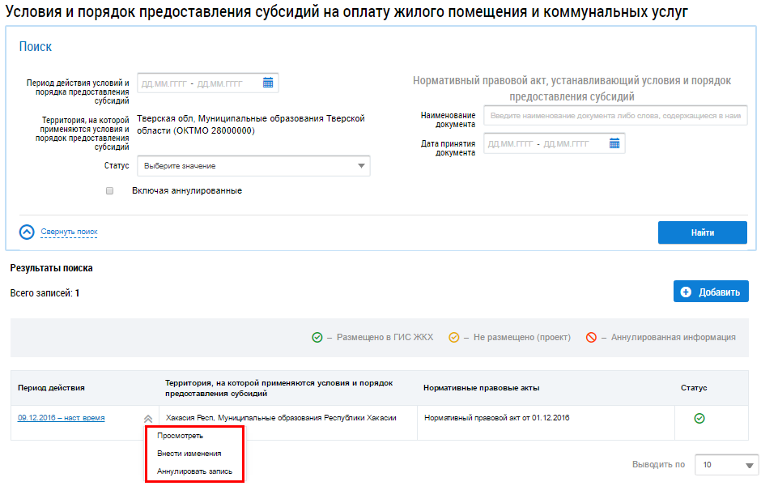Viewport: 761px width, 486px height.
Task: Open calendar for subsidy validity period
Action: (x=268, y=83)
